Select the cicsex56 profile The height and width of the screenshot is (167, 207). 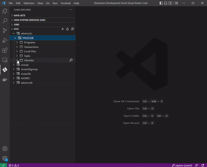click(x=42, y=73)
